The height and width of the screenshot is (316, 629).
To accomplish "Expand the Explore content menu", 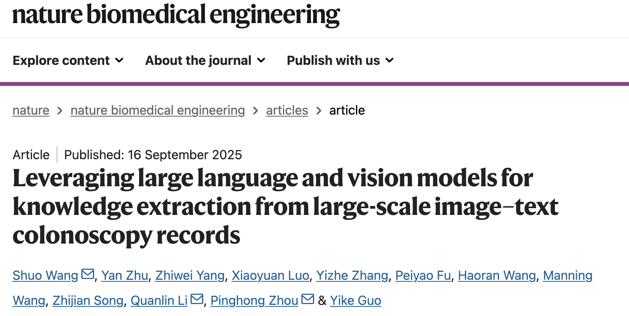I will click(x=68, y=60).
